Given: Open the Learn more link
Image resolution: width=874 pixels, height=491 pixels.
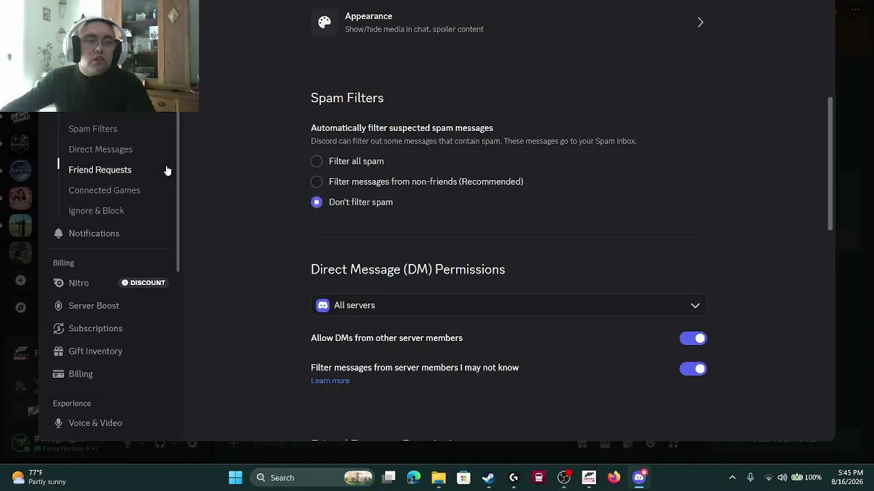Looking at the screenshot, I should click(x=330, y=381).
